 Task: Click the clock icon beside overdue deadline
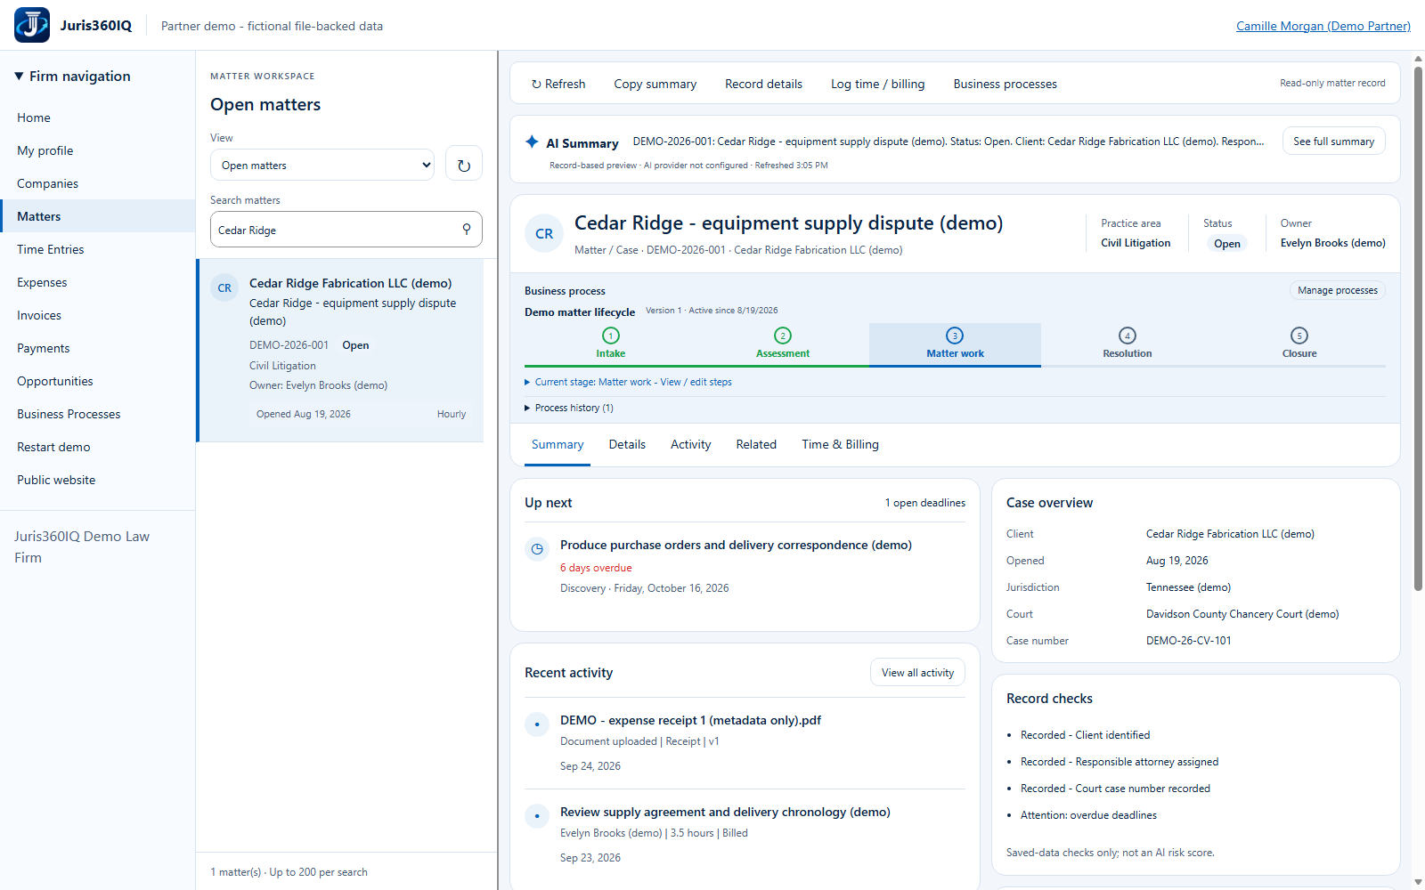(537, 549)
